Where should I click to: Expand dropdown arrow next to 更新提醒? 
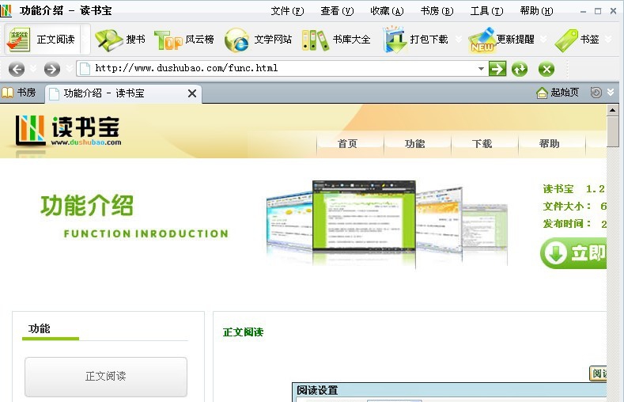[x=543, y=39]
